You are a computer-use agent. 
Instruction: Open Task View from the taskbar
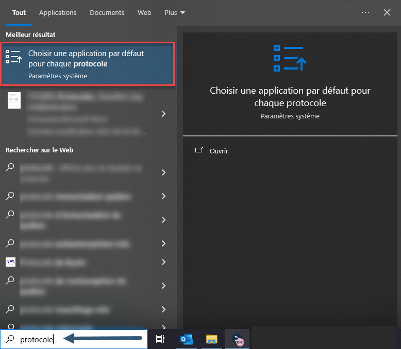pyautogui.click(x=160, y=339)
